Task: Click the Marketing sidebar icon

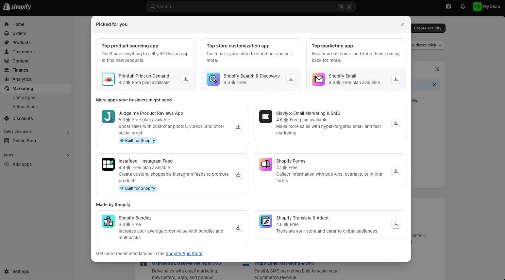Action: click(7, 88)
